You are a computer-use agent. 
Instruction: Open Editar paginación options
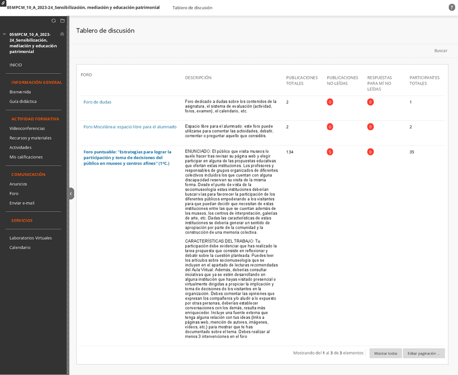pos(423,353)
